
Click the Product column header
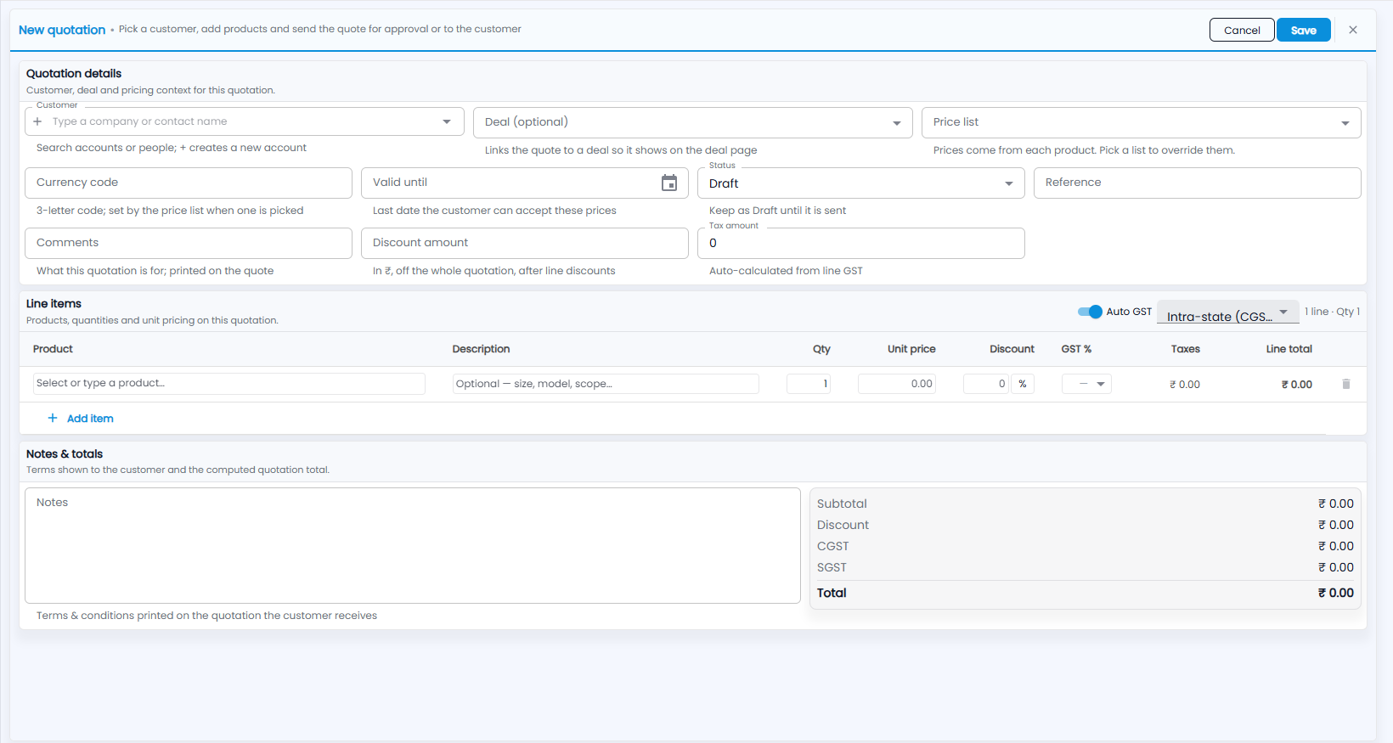53,349
